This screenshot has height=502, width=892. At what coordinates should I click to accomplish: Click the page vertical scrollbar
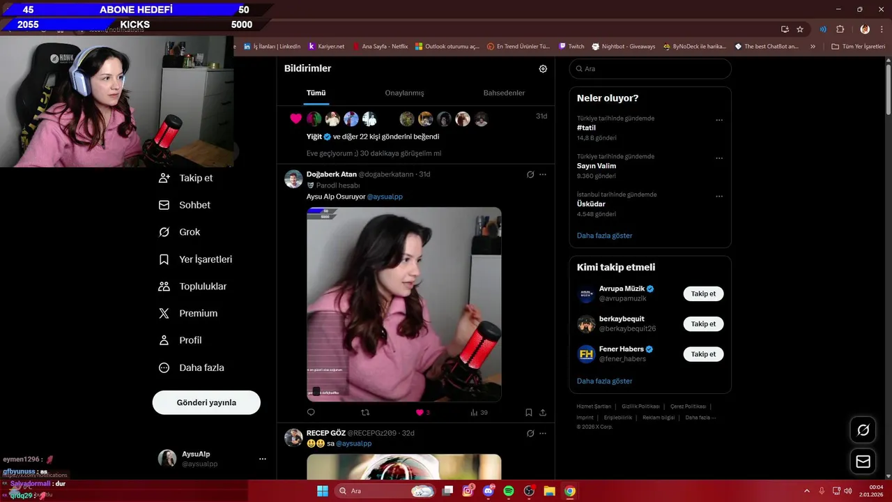click(x=888, y=89)
